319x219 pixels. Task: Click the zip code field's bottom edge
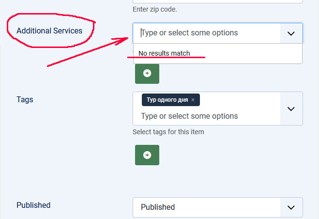pos(218,2)
